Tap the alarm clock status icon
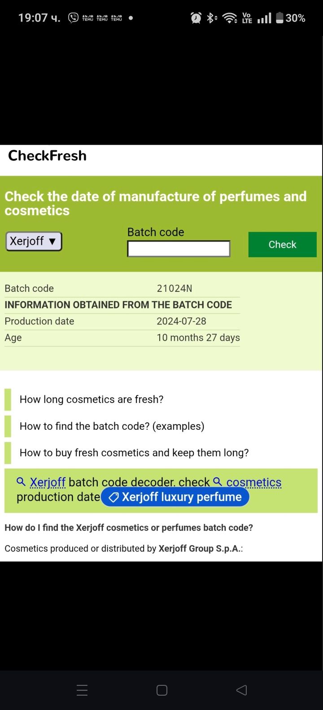Image resolution: width=323 pixels, height=710 pixels. point(196,18)
